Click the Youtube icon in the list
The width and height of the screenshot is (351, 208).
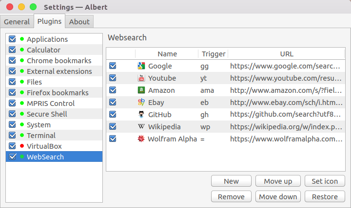click(141, 78)
